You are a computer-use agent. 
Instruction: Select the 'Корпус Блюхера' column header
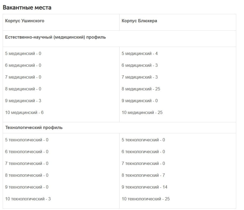tap(139, 21)
